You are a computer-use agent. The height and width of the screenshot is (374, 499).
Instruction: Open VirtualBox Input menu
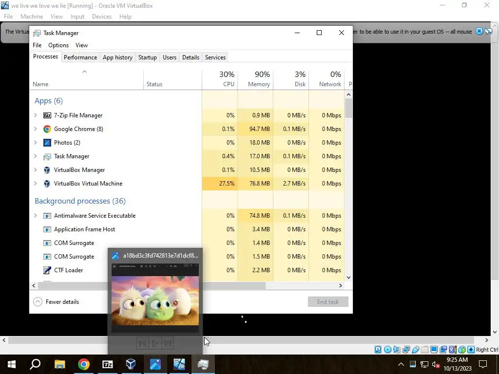coord(77,17)
